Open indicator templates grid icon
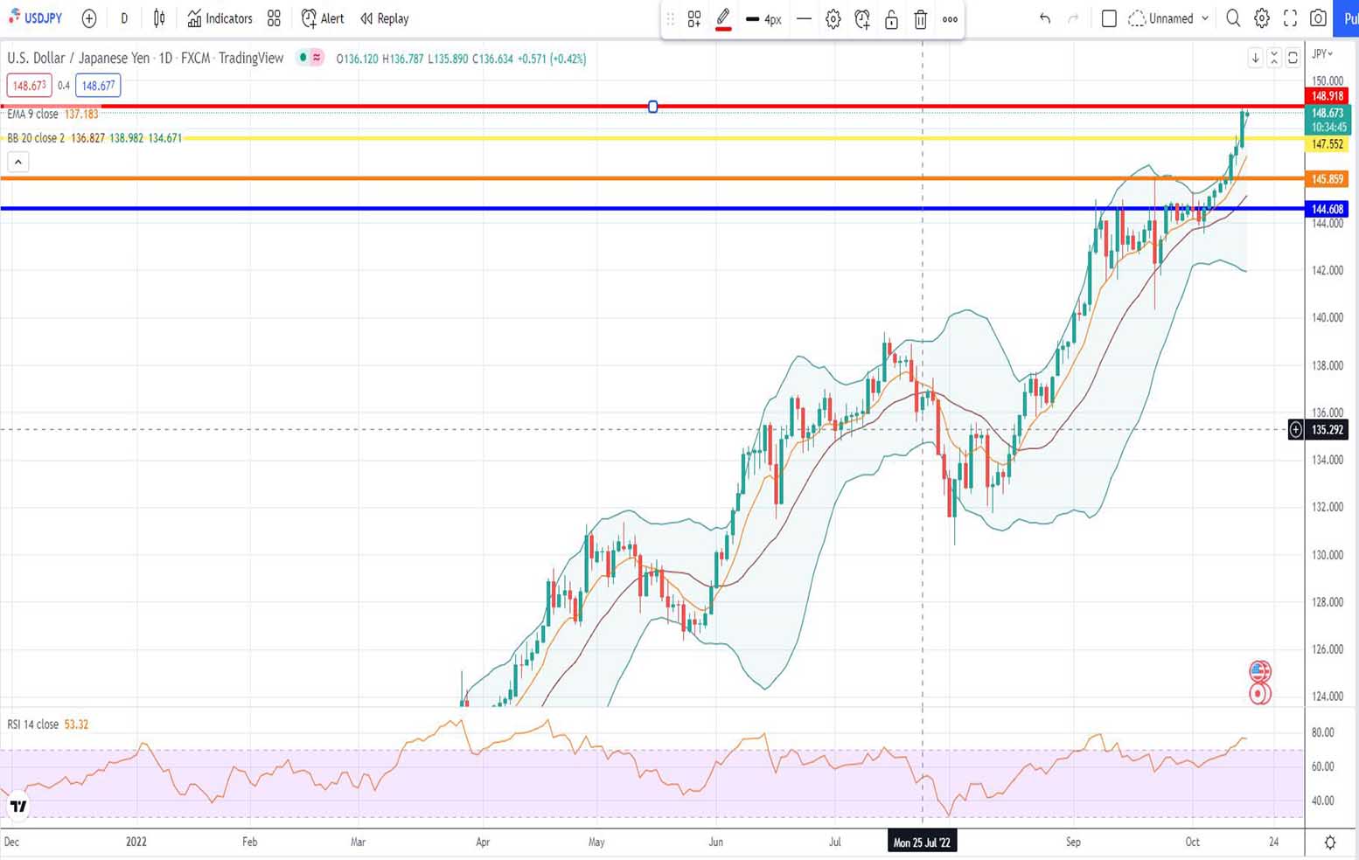1359x860 pixels. [x=274, y=18]
